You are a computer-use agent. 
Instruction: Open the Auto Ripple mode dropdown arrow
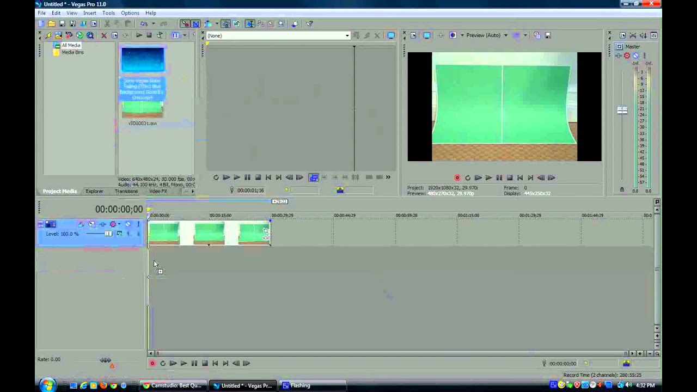(216, 23)
